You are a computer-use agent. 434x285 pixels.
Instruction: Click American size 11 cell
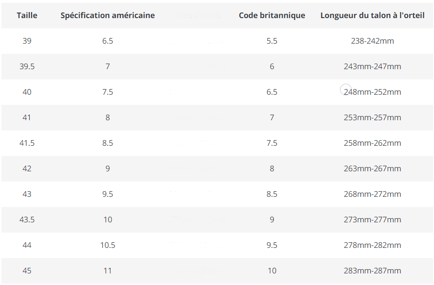pyautogui.click(x=107, y=271)
